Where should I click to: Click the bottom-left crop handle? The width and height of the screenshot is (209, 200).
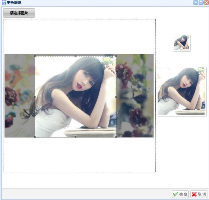(35, 137)
